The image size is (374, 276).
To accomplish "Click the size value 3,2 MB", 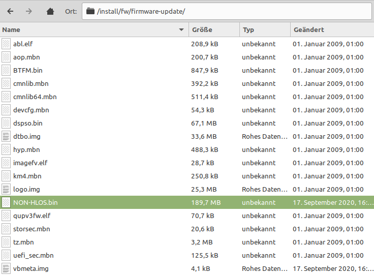I will (x=202, y=242).
